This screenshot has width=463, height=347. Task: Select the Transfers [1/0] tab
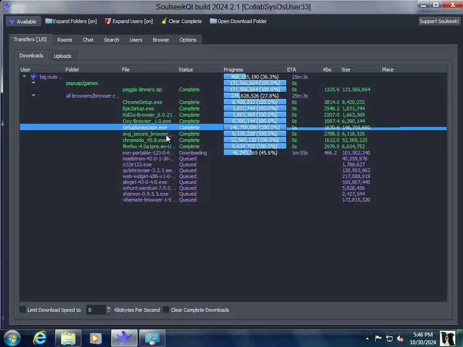pos(30,39)
